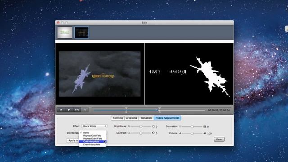Screen dimensions: 288x162
Task: Skip to the next frame
Action: click(77, 110)
